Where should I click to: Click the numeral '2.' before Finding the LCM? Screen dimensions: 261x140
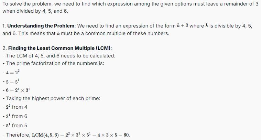coord(4,48)
